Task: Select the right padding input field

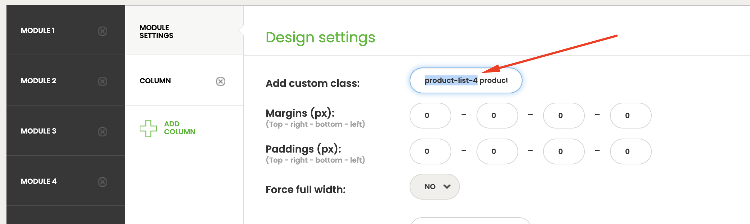Action: tap(497, 151)
